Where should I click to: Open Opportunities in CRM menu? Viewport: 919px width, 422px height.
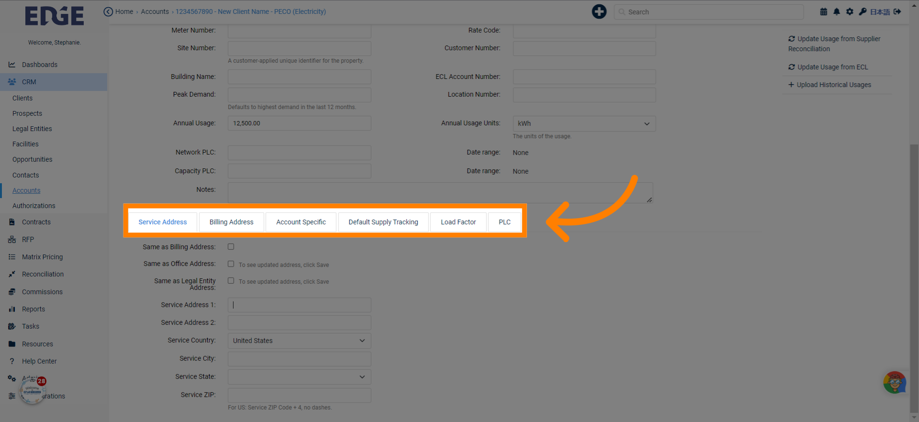(x=33, y=159)
